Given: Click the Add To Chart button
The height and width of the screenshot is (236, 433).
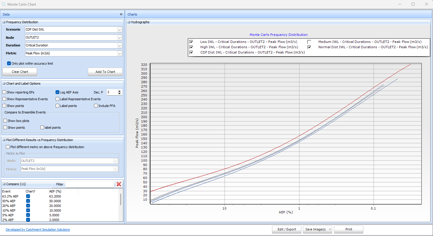Looking at the screenshot, I should (x=105, y=71).
